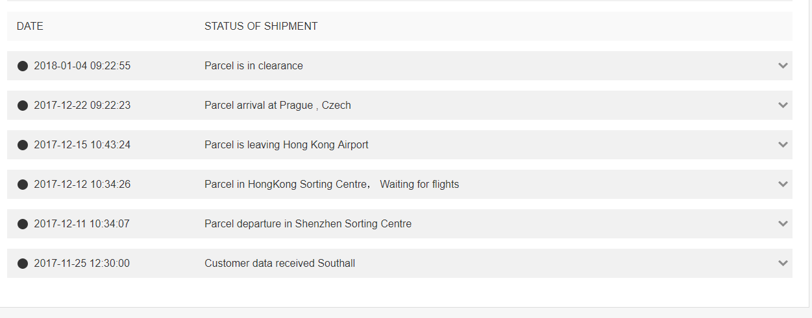Click the bullet next to 2017-11-25 entry
This screenshot has height=318, width=812.
click(x=23, y=264)
